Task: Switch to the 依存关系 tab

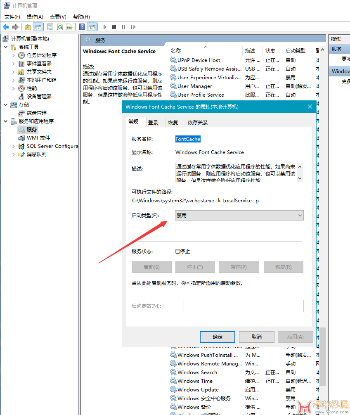Action: (x=197, y=123)
